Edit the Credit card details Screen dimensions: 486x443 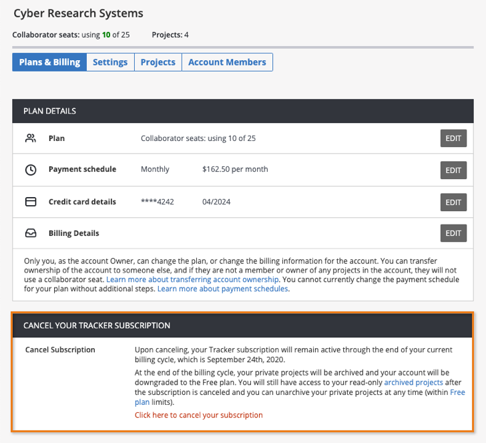click(453, 202)
